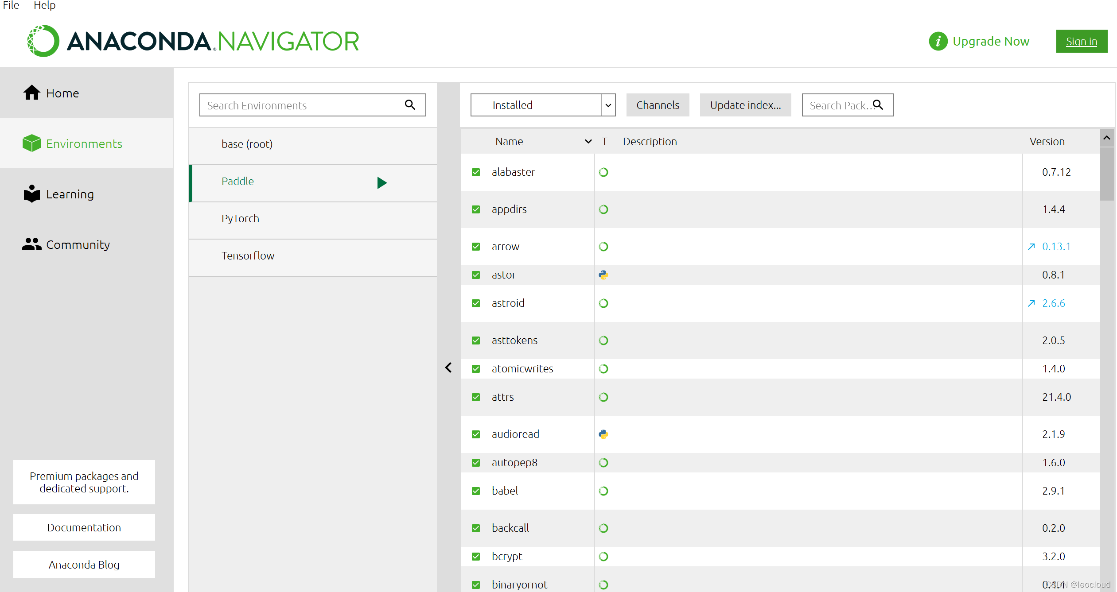
Task: Click the Home house icon
Action: [31, 93]
